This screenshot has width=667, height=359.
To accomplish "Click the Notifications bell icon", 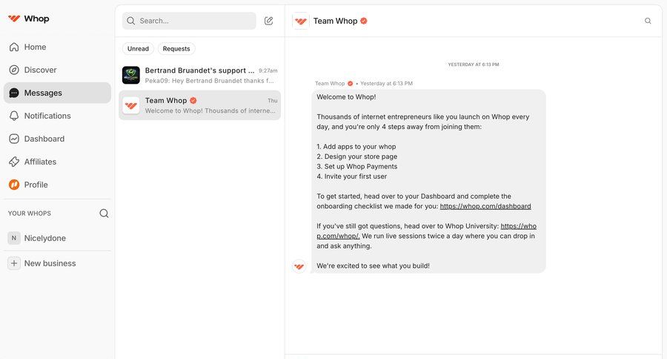I will click(14, 116).
